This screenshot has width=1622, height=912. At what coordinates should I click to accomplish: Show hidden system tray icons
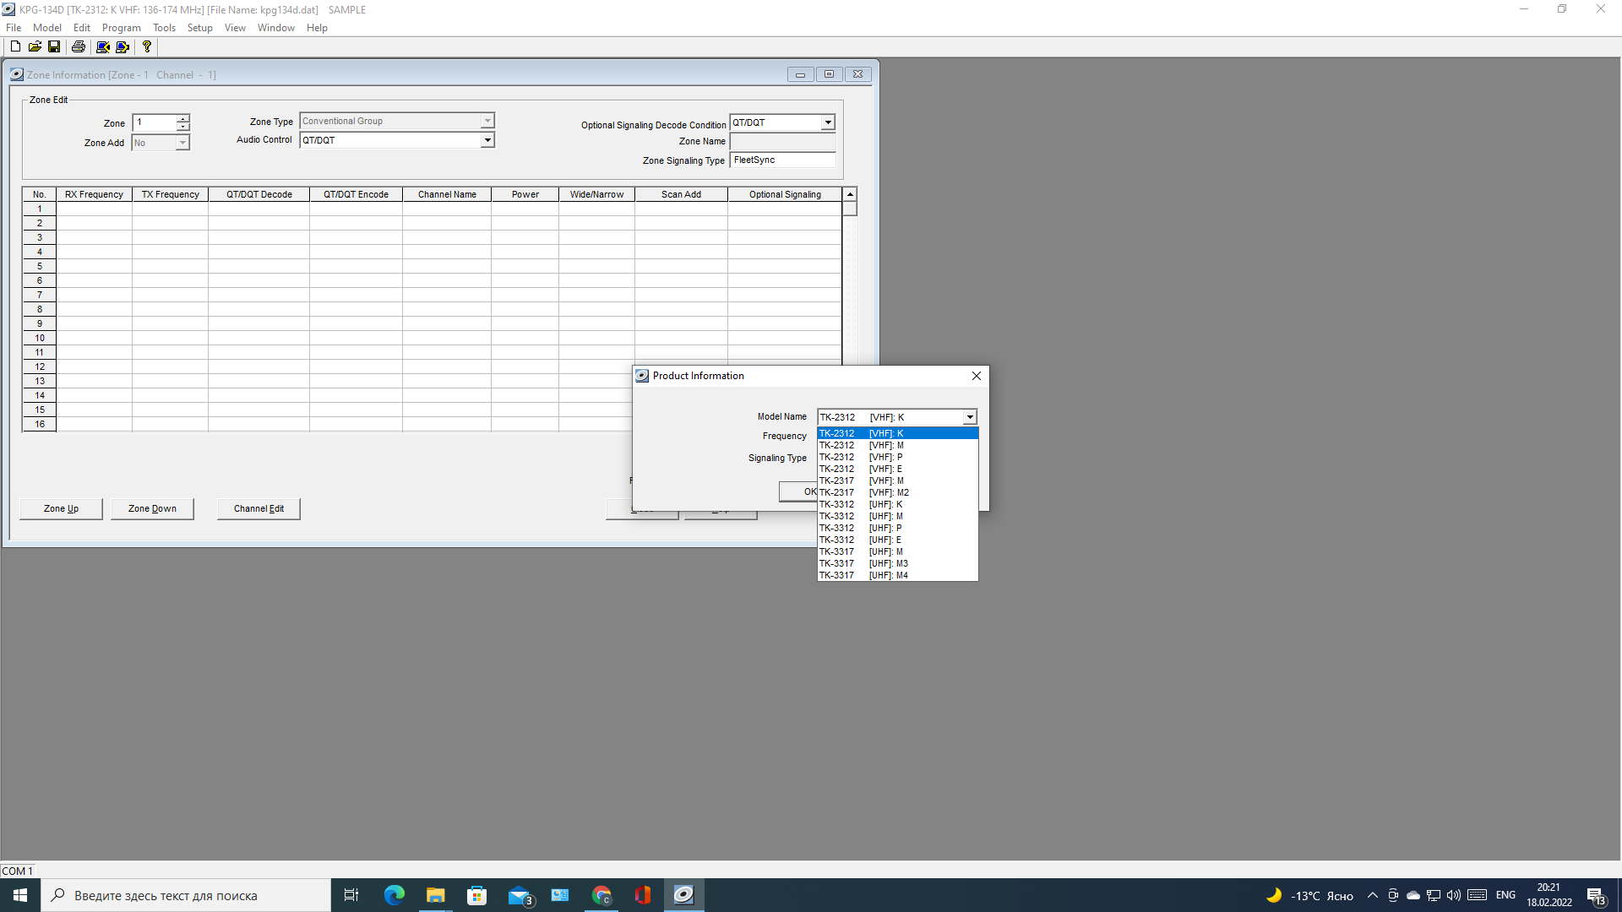pyautogui.click(x=1372, y=895)
